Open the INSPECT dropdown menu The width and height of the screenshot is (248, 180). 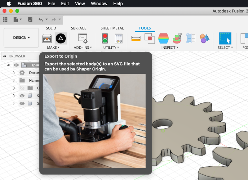pos(170,47)
